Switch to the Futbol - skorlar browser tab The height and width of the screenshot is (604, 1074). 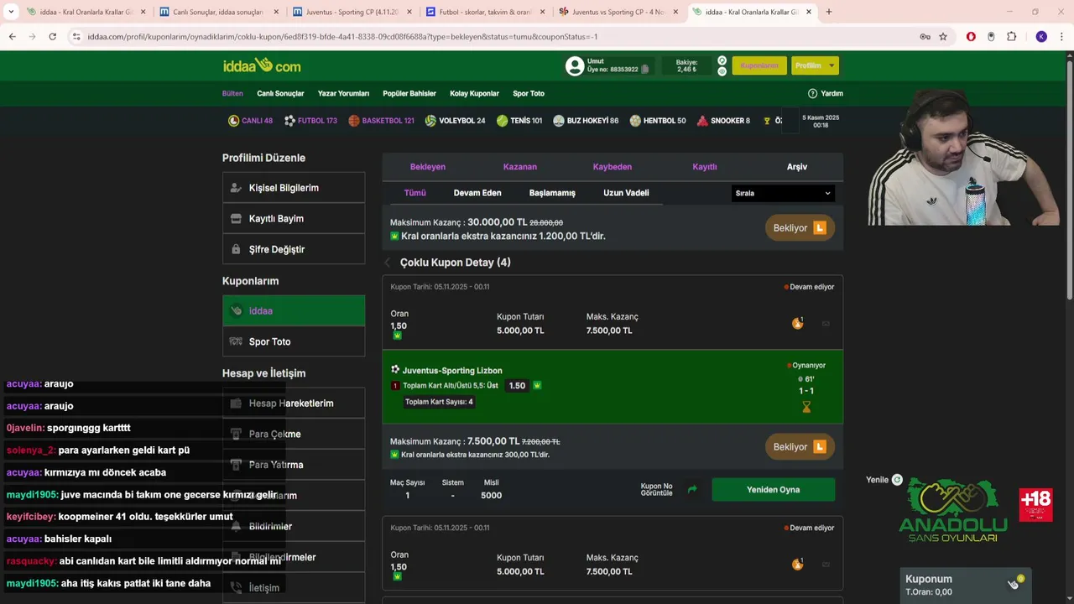485,12
